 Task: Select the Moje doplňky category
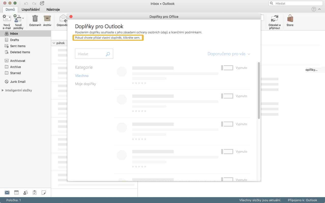tap(85, 84)
